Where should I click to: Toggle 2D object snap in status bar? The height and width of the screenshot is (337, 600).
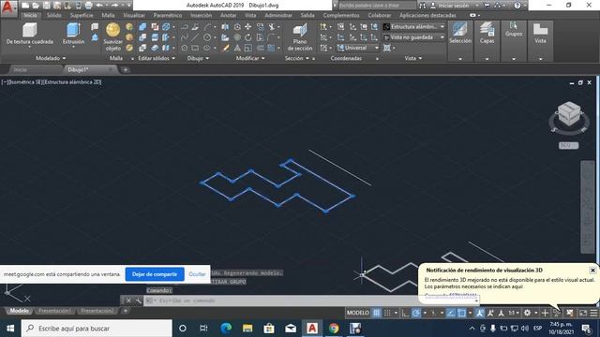[461, 313]
